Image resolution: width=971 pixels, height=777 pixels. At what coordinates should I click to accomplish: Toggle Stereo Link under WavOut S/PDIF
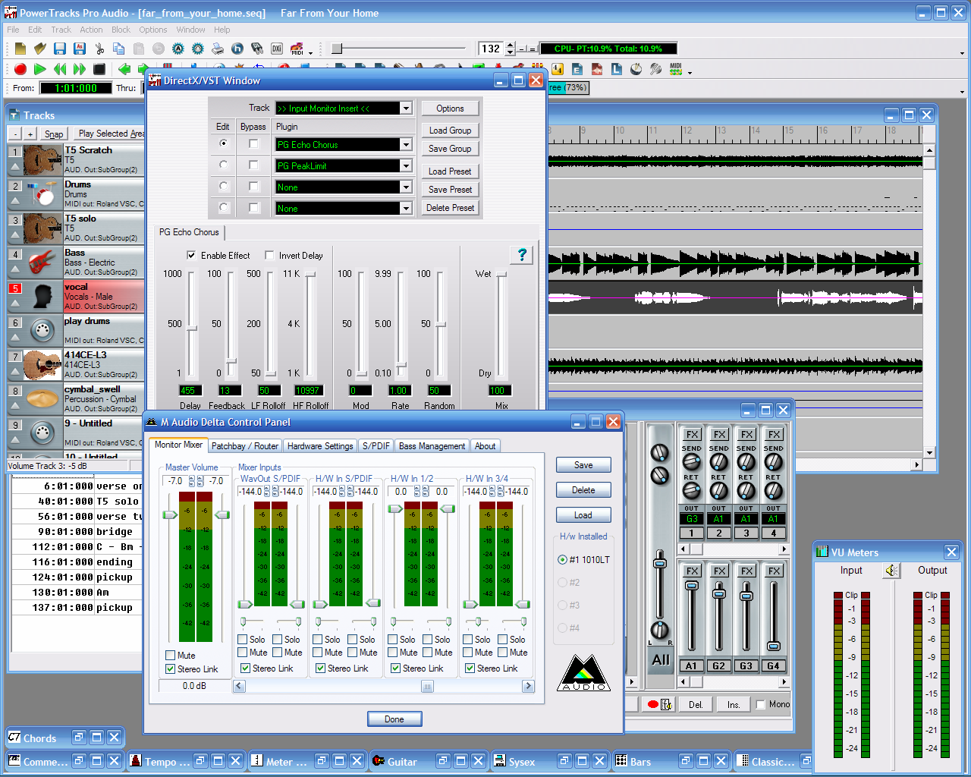point(245,668)
